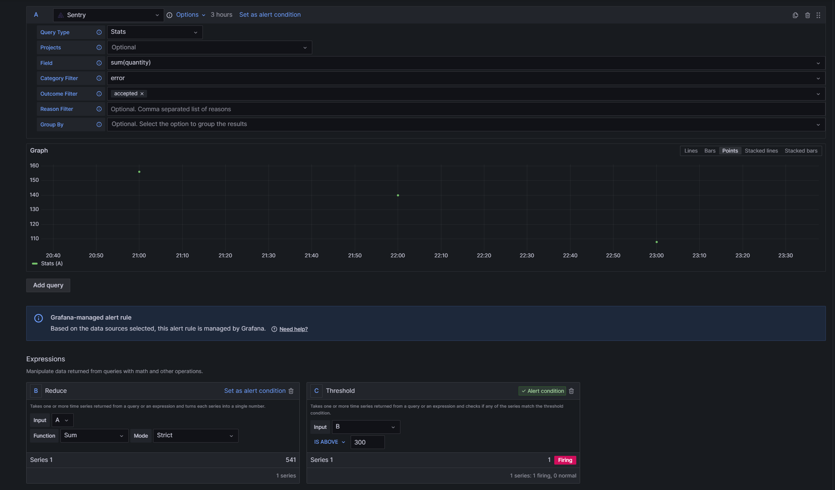
Task: Delete the Threshold expression via its trash icon
Action: 571,391
